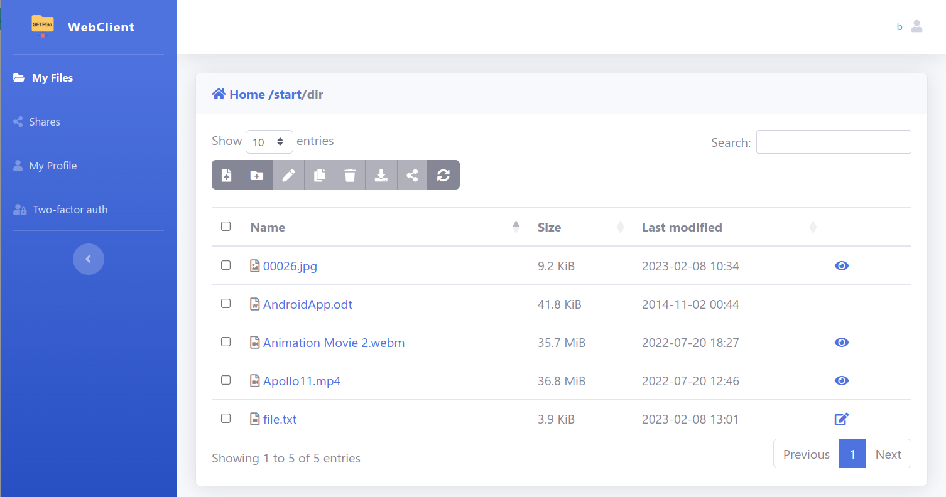Image resolution: width=946 pixels, height=497 pixels.
Task: Click the upload files toolbar icon
Action: point(227,175)
